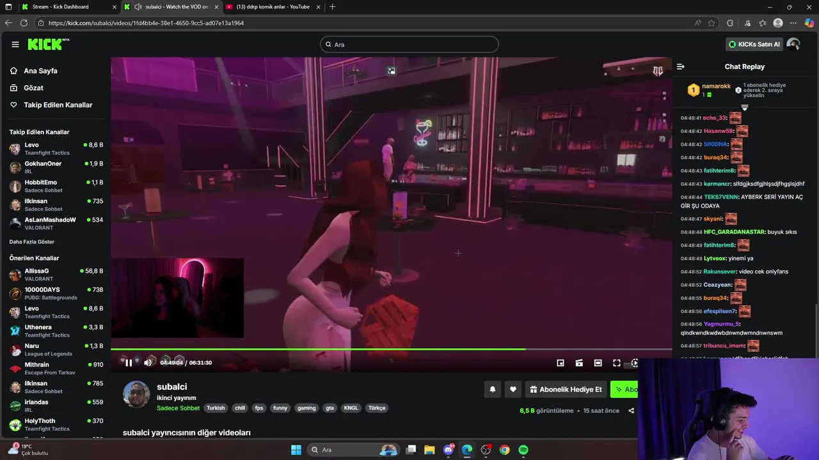This screenshot has width=819, height=460.
Task: Open Uthenera recommended channel
Action: coord(56,331)
